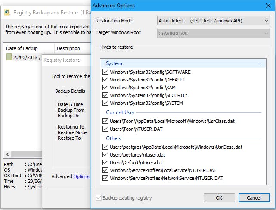Viewport: 276px width, 210px height.
Task: Cancel the Advanced Options dialog
Action: point(254,198)
